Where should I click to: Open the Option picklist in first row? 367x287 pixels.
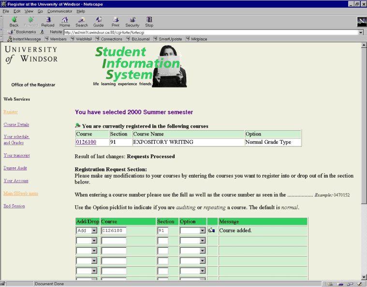[202, 231]
